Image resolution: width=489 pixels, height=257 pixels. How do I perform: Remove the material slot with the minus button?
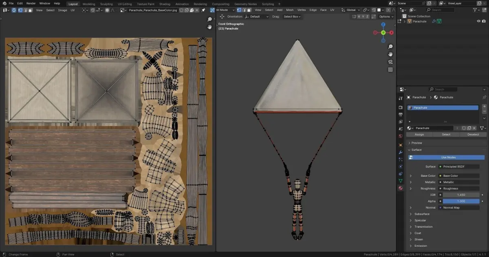484,112
